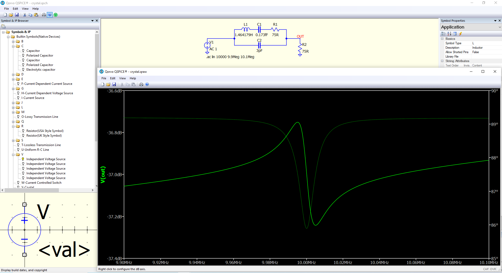Collapse the R symbols folder
Viewport: 502px width, 273px height.
coord(13,126)
